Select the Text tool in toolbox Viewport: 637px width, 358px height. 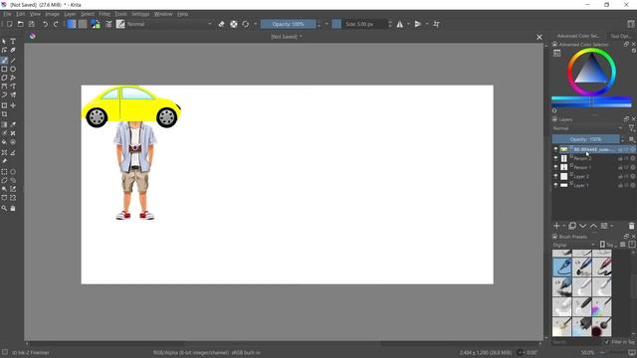[13, 42]
